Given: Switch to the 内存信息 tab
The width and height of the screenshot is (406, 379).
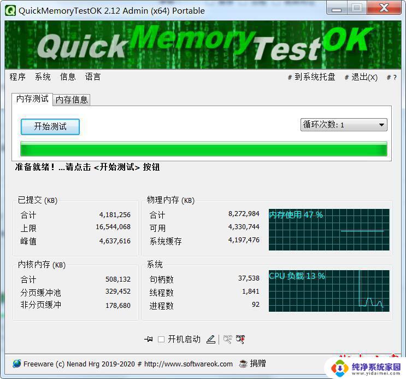Looking at the screenshot, I should (x=72, y=100).
